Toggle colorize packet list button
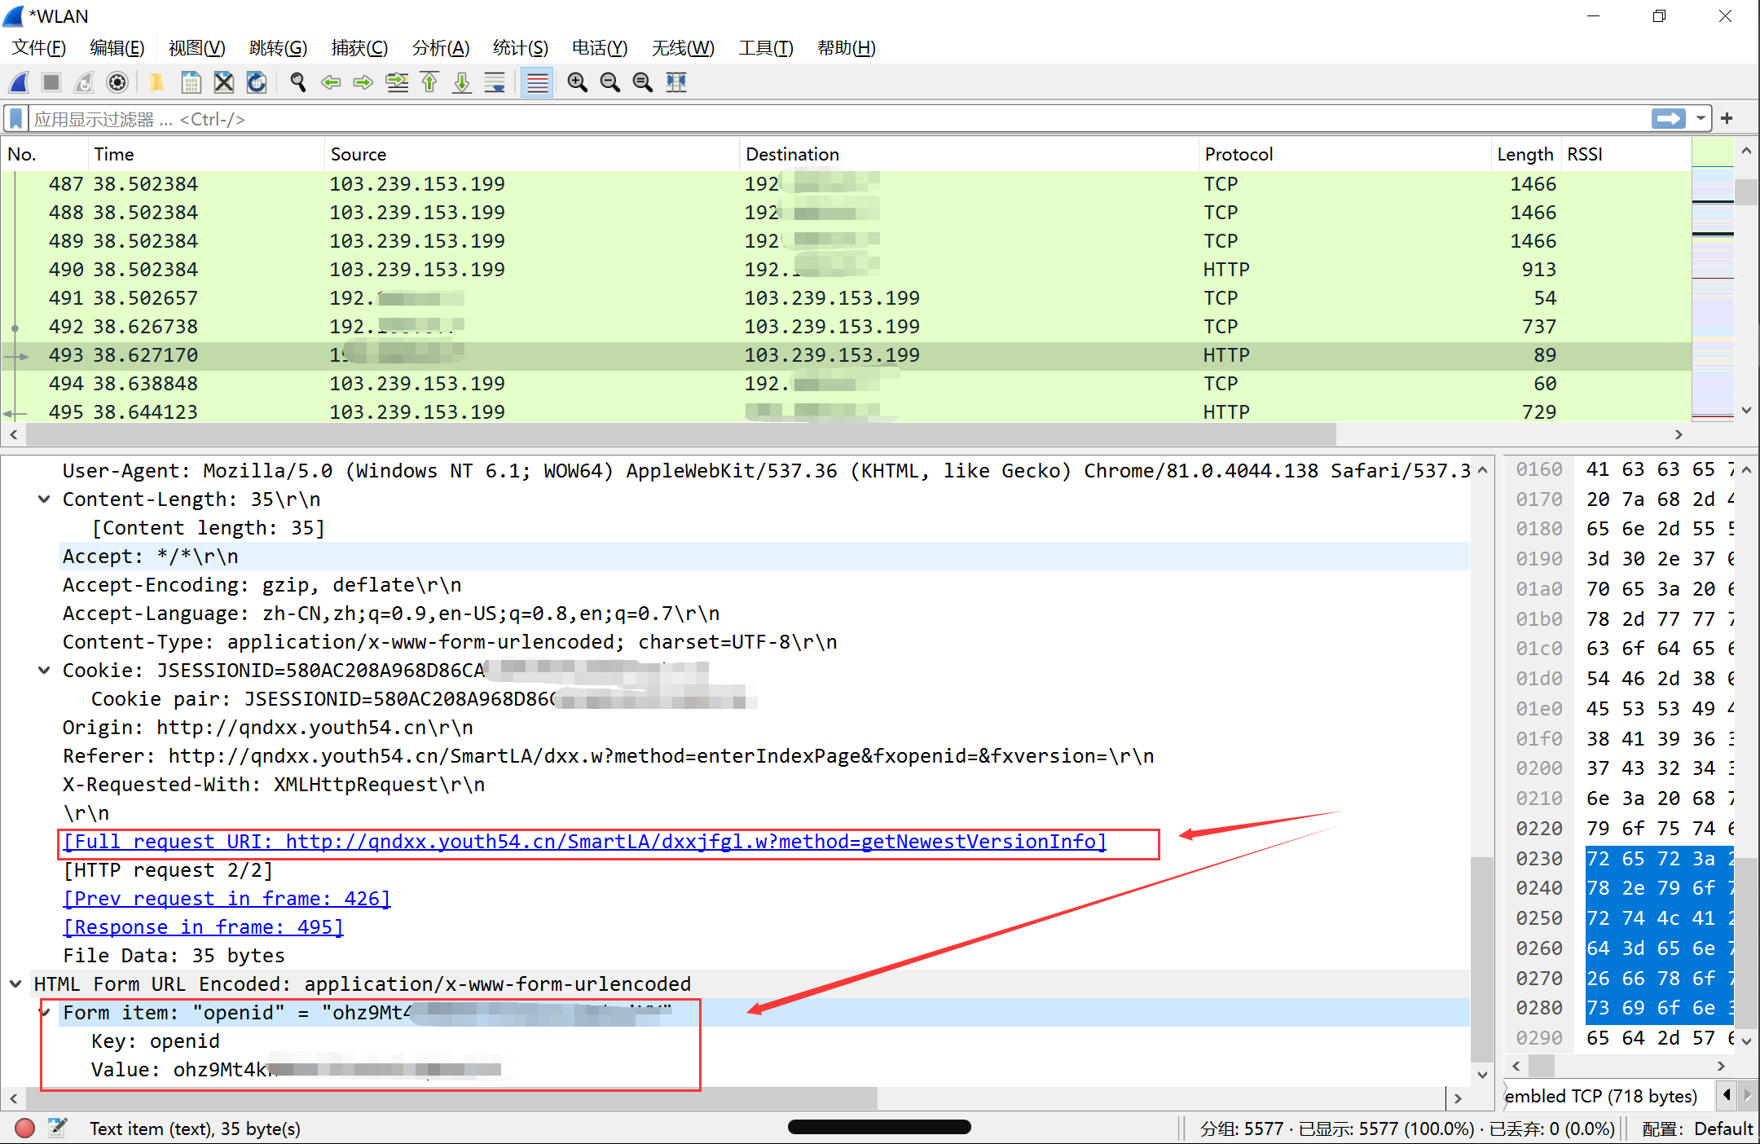Screen dimensions: 1760x1144 coord(537,82)
